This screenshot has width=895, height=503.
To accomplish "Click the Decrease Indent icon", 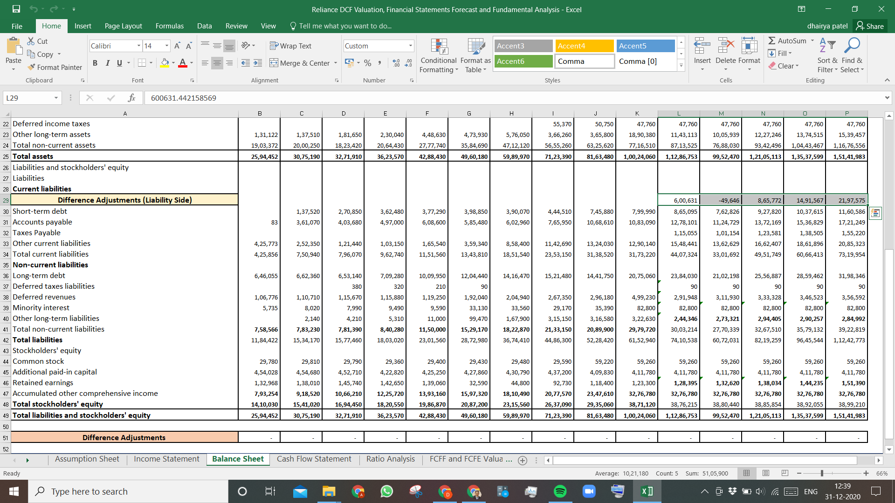I will [x=246, y=63].
